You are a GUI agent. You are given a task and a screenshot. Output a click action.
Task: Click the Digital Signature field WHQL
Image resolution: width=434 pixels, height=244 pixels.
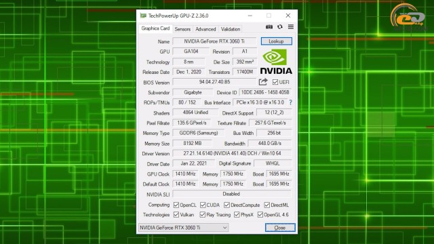pos(273,163)
